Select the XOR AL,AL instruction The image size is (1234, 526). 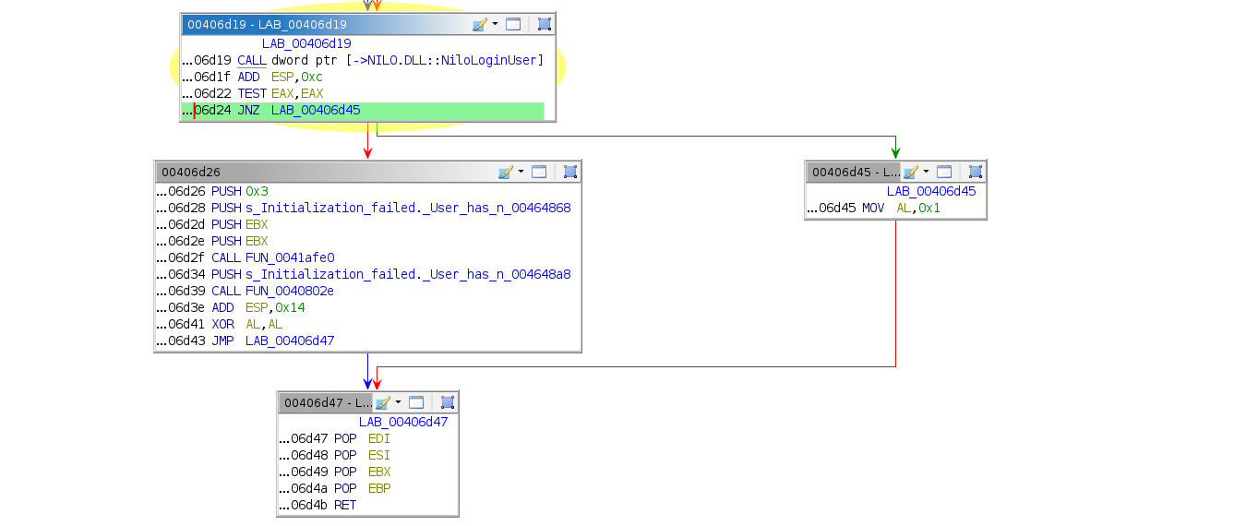[x=367, y=325]
